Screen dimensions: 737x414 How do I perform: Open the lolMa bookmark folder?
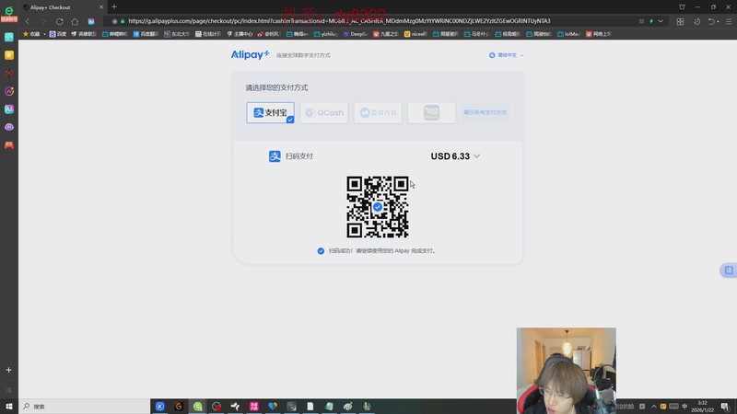point(568,34)
